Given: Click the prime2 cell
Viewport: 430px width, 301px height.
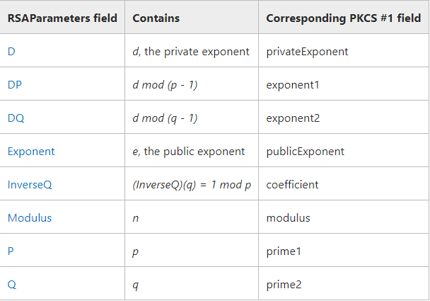Looking at the screenshot, I should (284, 285).
